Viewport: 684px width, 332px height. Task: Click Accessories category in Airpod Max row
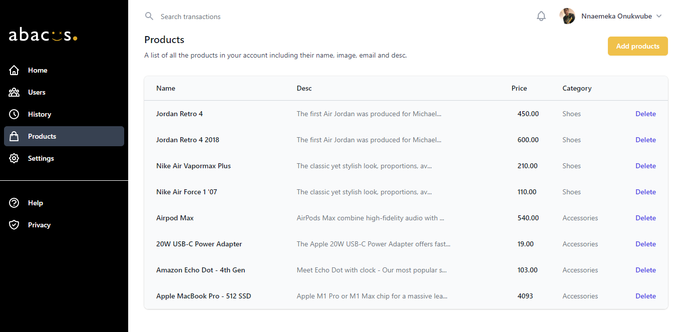coord(580,218)
